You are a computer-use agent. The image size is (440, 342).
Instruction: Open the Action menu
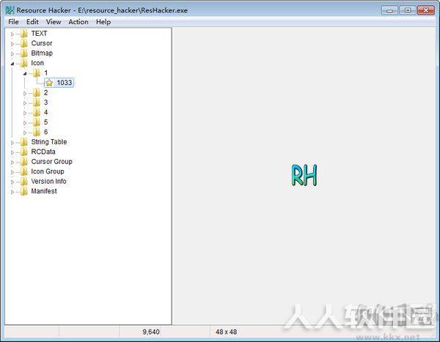(78, 22)
